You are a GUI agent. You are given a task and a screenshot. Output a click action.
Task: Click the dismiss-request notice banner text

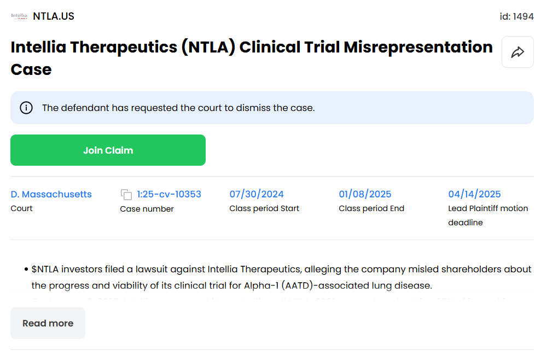click(178, 108)
